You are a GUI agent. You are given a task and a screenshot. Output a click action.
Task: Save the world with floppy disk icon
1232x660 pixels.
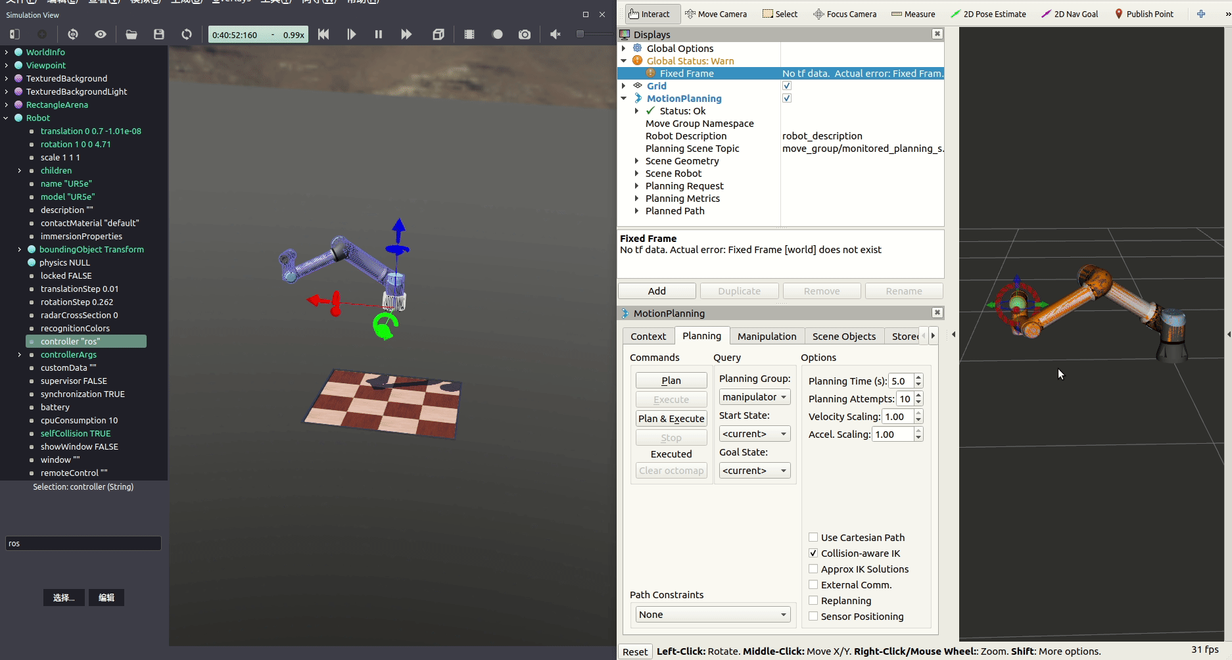tap(159, 34)
